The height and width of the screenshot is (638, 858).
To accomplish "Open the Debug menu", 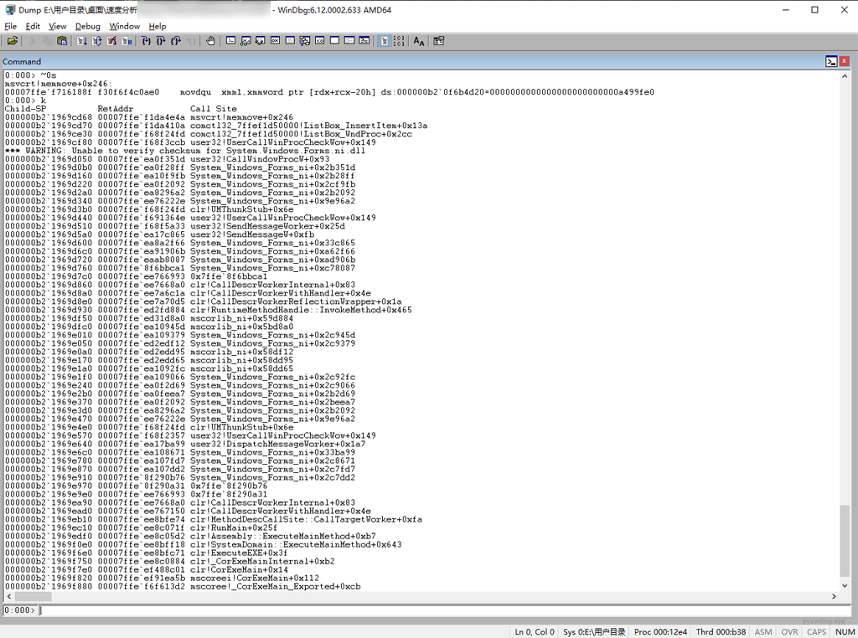I will tap(87, 26).
